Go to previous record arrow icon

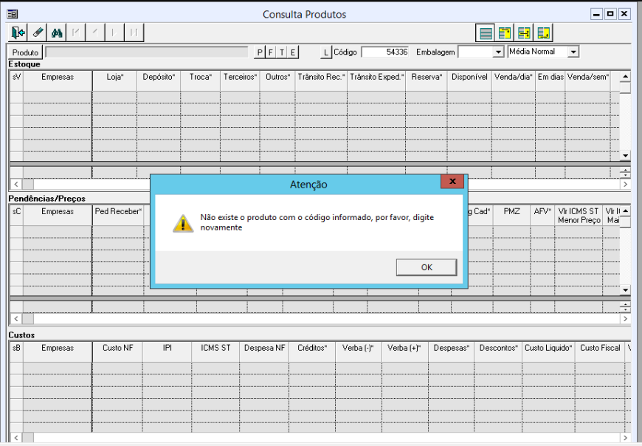coord(95,32)
